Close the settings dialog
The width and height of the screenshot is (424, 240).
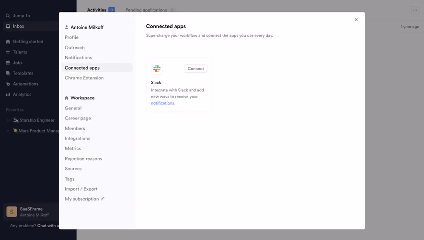tap(356, 20)
